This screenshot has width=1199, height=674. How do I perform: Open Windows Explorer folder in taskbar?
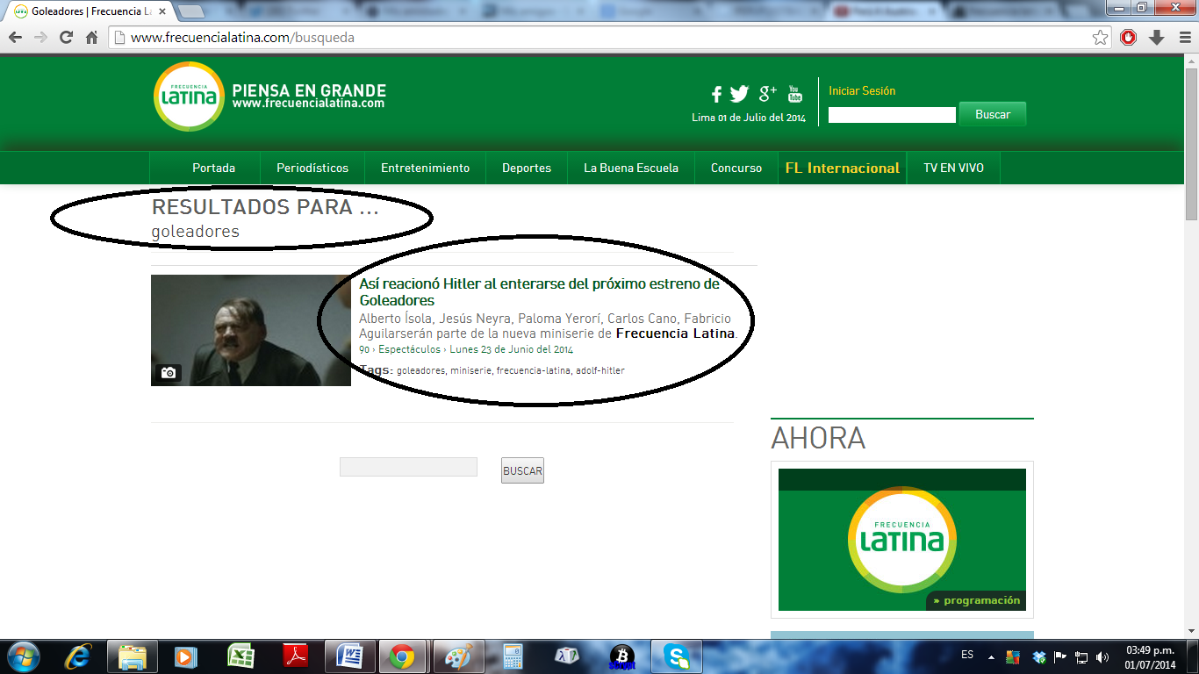click(133, 656)
